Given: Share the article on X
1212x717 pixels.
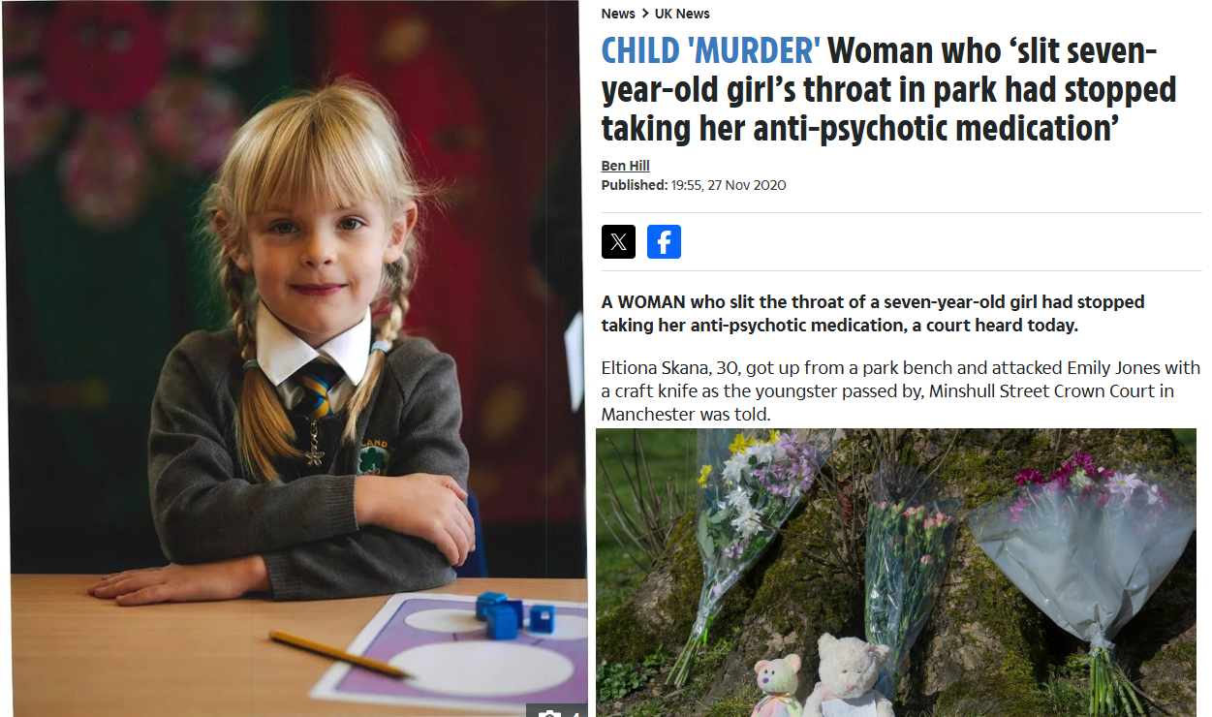Looking at the screenshot, I should click(618, 241).
